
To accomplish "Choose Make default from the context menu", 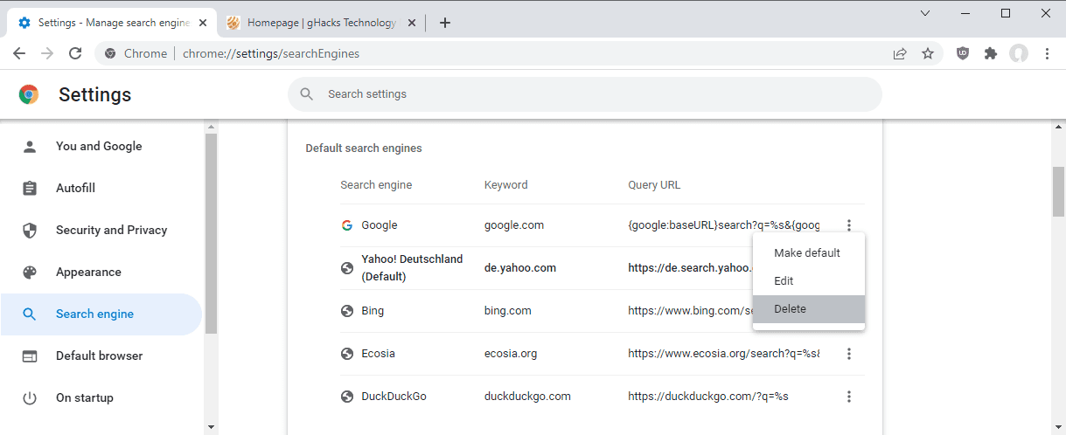I will click(x=807, y=252).
